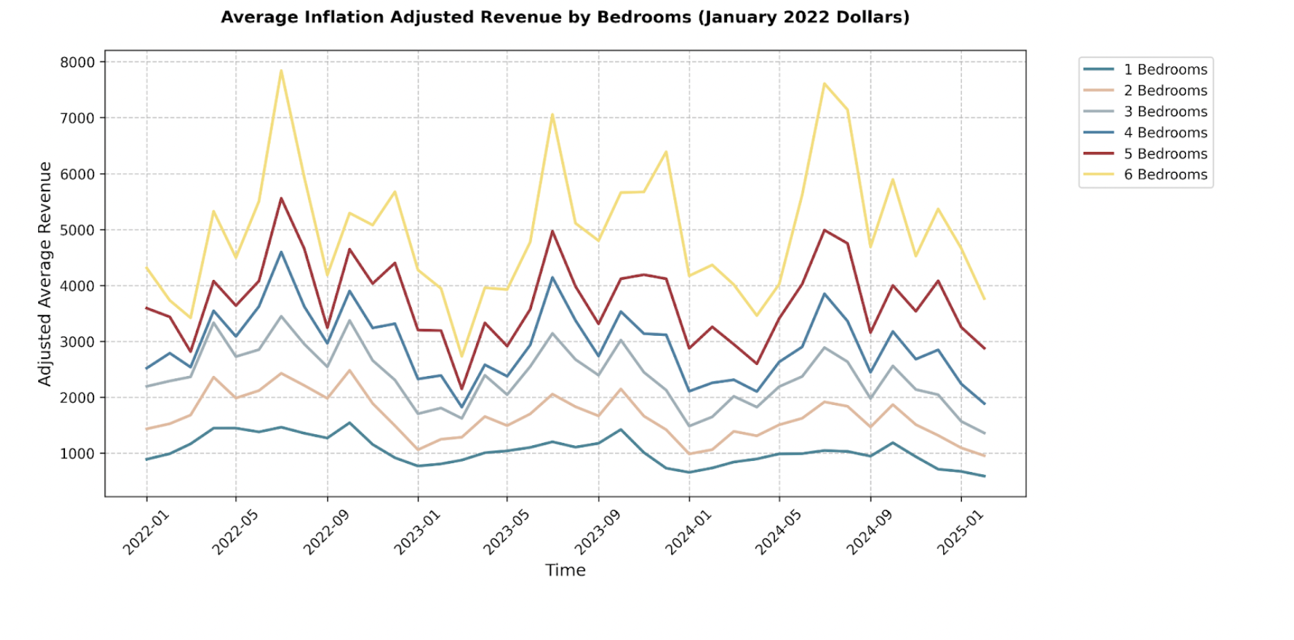The width and height of the screenshot is (1294, 640).
Task: Click the yellow line's mid-2024 peak
Action: pyautogui.click(x=824, y=84)
